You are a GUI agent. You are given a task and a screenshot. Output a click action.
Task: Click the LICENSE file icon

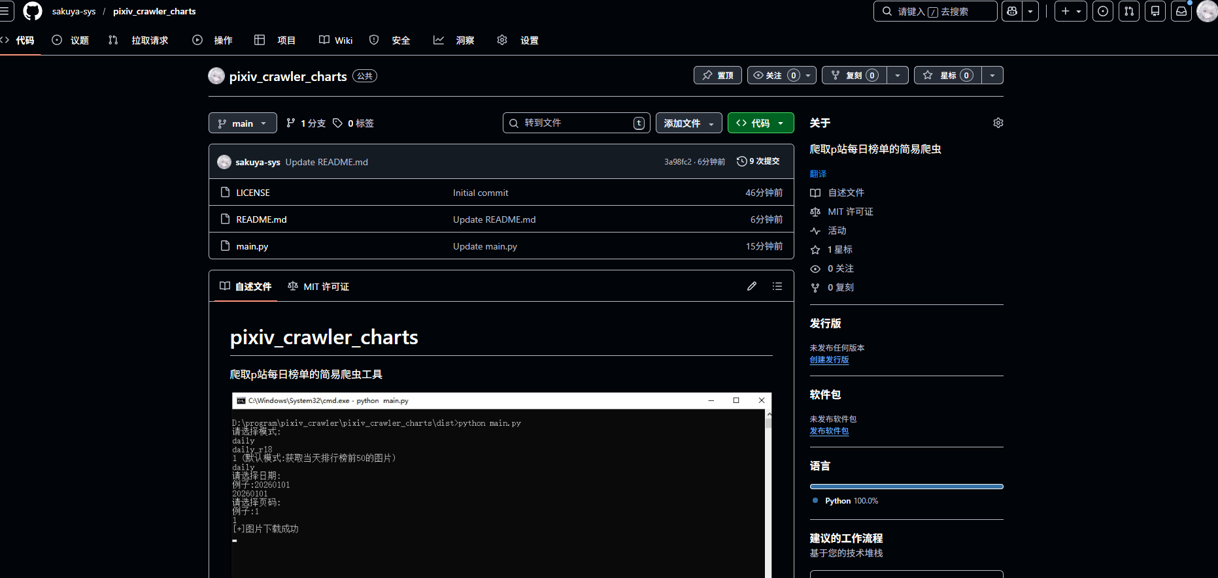coord(226,192)
